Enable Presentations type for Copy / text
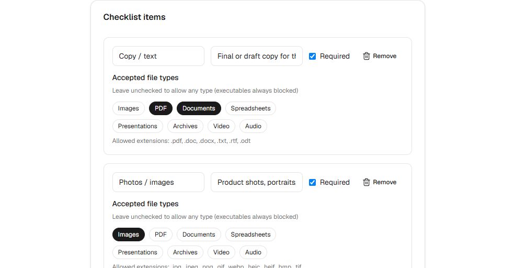The height and width of the screenshot is (268, 515). click(138, 126)
